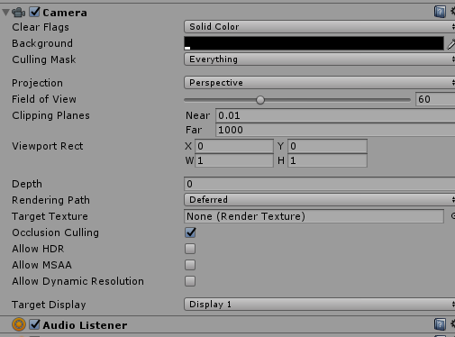Disable the Audio Listener component
This screenshot has height=337, width=455.
(x=34, y=324)
